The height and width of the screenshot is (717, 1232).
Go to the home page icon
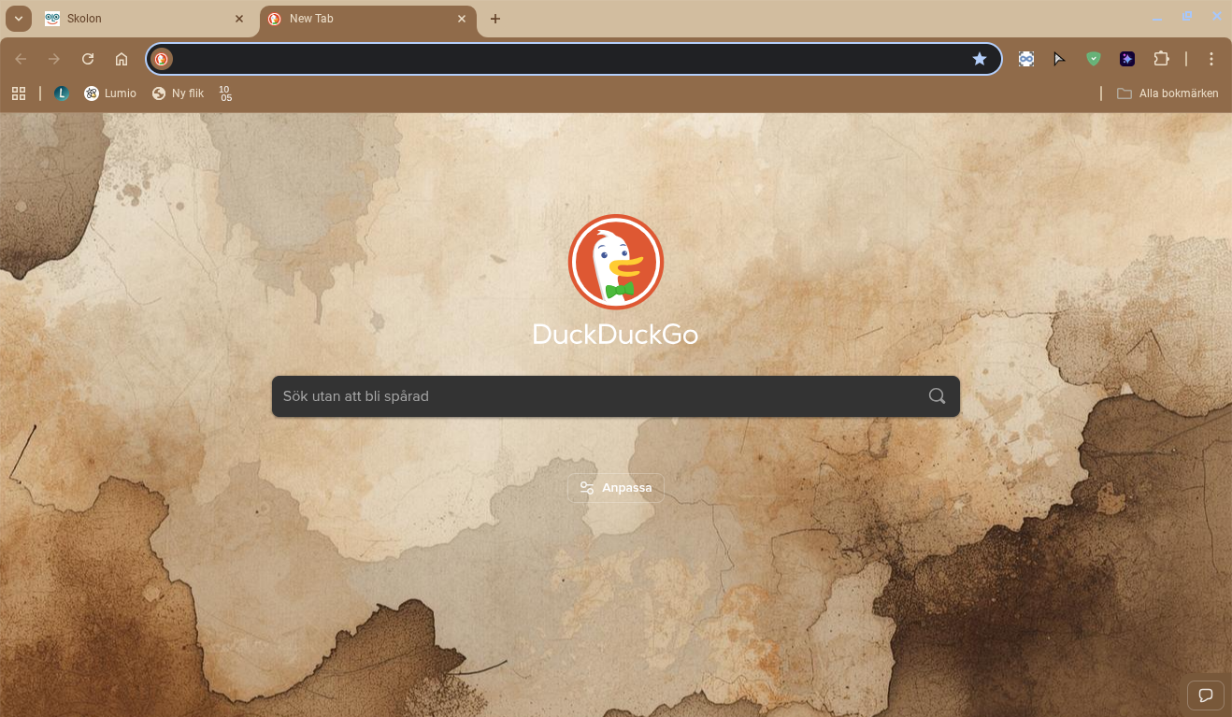122,59
